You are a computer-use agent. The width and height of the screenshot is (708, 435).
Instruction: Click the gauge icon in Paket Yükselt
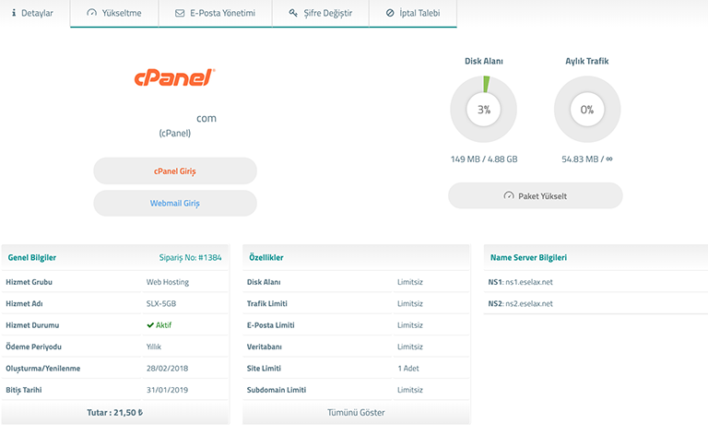pyautogui.click(x=509, y=195)
